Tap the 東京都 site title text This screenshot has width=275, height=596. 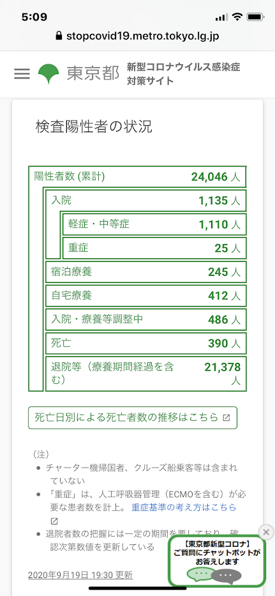pyautogui.click(x=93, y=73)
